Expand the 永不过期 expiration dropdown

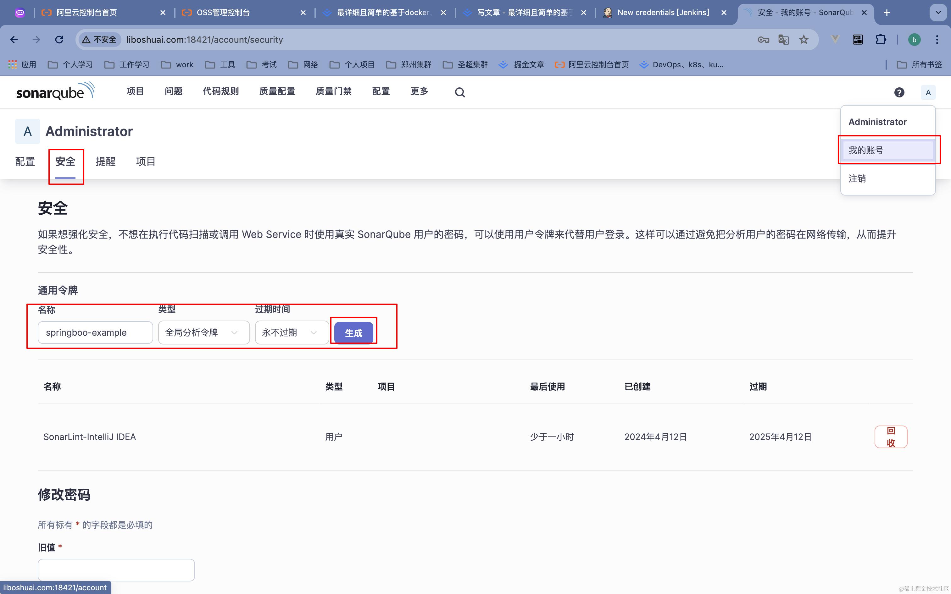(x=291, y=333)
